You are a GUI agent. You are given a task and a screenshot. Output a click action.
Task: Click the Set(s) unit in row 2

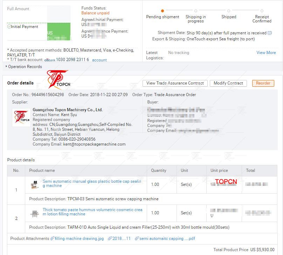[186, 213]
